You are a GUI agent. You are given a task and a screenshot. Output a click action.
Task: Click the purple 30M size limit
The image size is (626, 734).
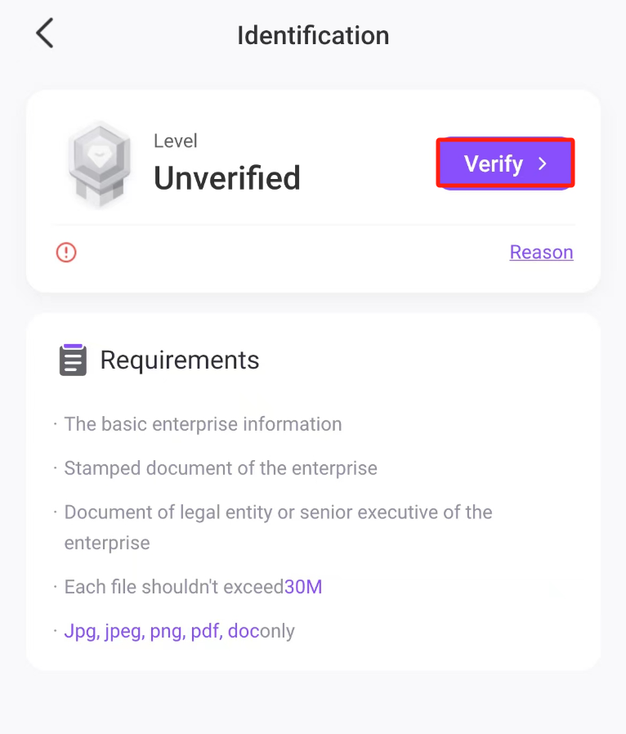[x=303, y=587]
